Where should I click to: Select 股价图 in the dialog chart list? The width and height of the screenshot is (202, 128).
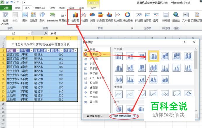point(97,83)
